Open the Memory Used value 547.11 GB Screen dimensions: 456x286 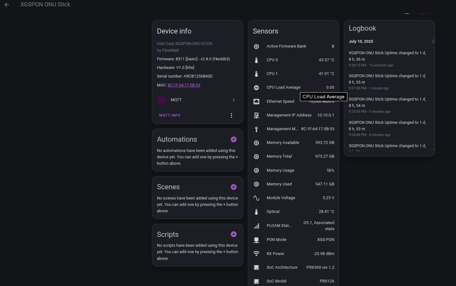(325, 184)
